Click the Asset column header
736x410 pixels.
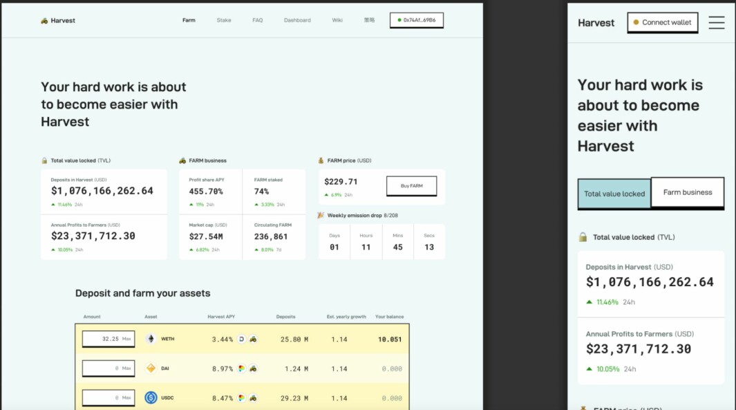(151, 317)
